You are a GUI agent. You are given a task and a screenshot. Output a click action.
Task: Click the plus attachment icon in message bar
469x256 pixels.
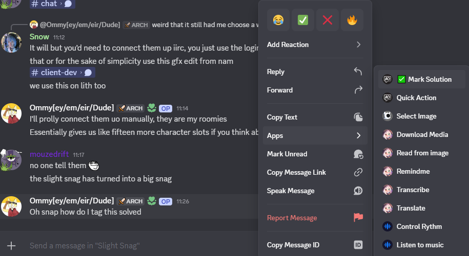pyautogui.click(x=11, y=246)
